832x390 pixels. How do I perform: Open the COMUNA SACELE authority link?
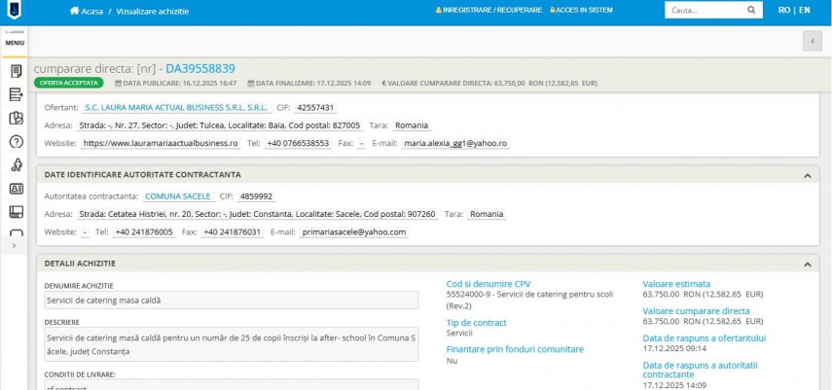pyautogui.click(x=170, y=195)
